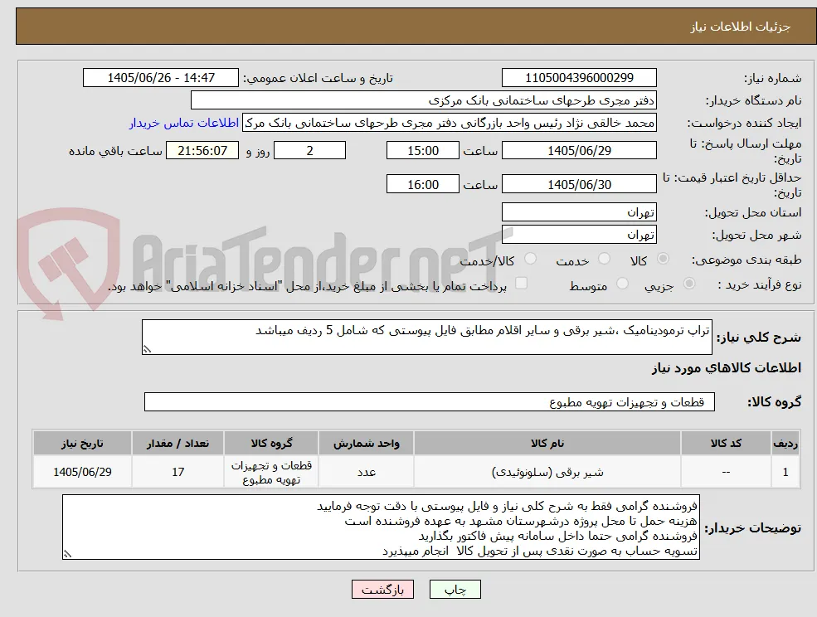Image resolution: width=817 pixels, height=617 pixels.
Task: Click the چاپ (print) button
Action: [x=455, y=590]
